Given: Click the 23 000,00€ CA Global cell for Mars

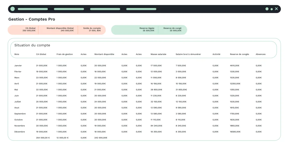Looking at the screenshot, I should (42, 78).
